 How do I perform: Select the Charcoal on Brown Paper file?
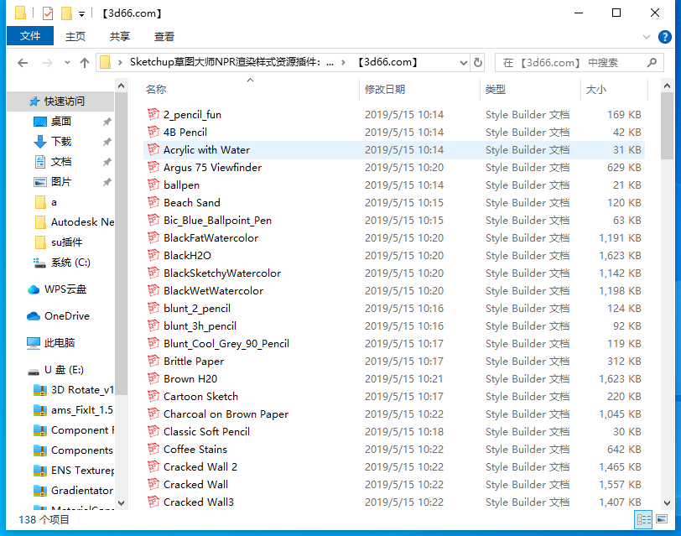[393, 414]
